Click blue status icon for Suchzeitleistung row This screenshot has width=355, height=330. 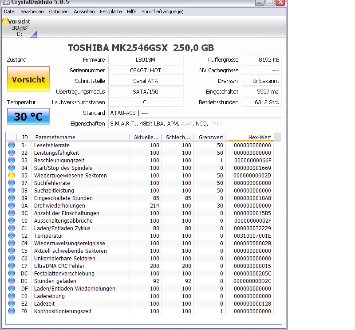[x=12, y=190]
